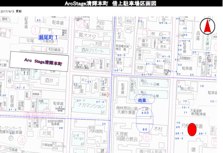Click the 内田西山 label
The width and height of the screenshot is (223, 153).
[x=101, y=25]
